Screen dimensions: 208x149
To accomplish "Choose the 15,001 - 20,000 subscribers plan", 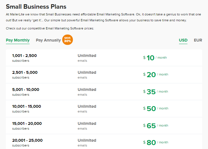I will [104, 126].
